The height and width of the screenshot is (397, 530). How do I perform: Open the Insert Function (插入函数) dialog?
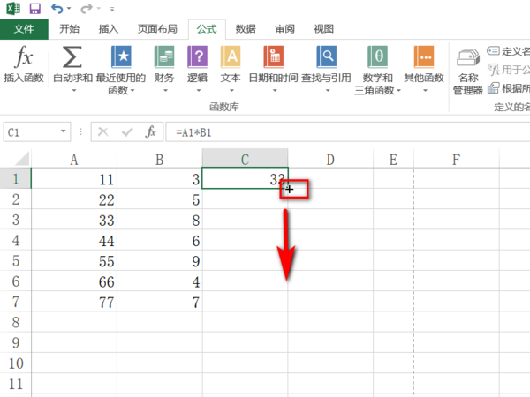click(x=24, y=64)
